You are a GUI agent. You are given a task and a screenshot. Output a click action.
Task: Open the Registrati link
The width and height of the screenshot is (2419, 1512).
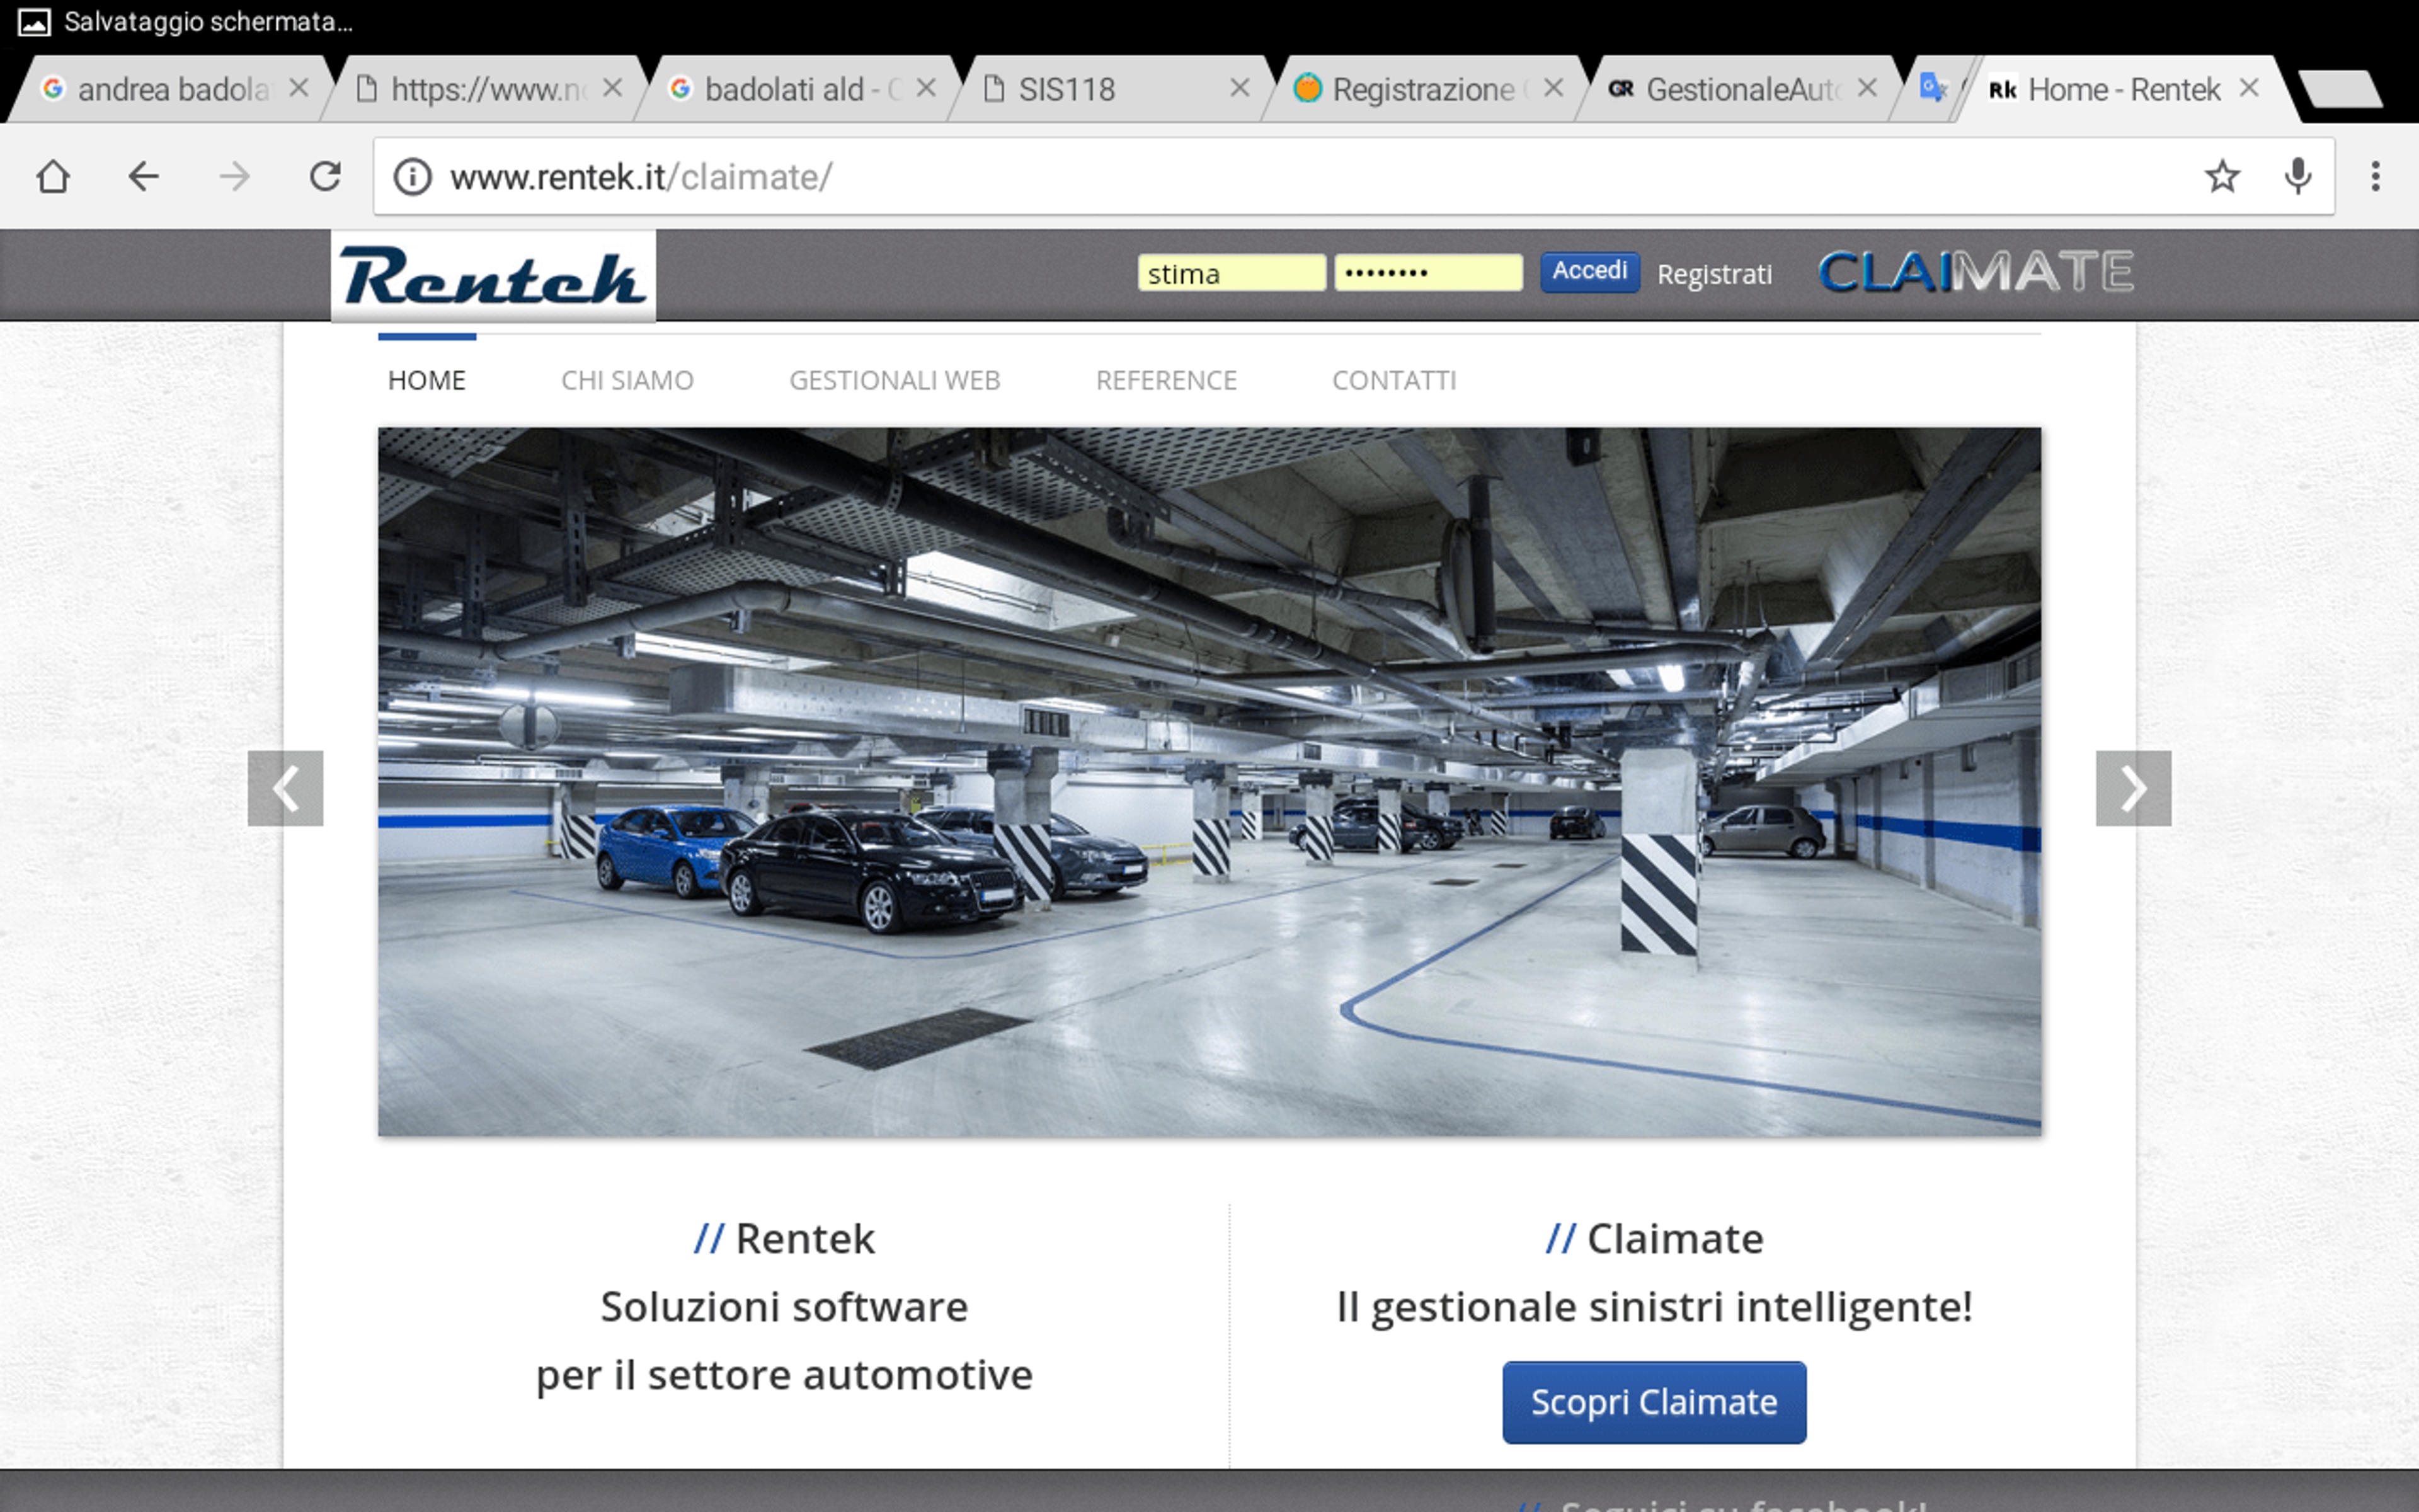[x=1714, y=274]
